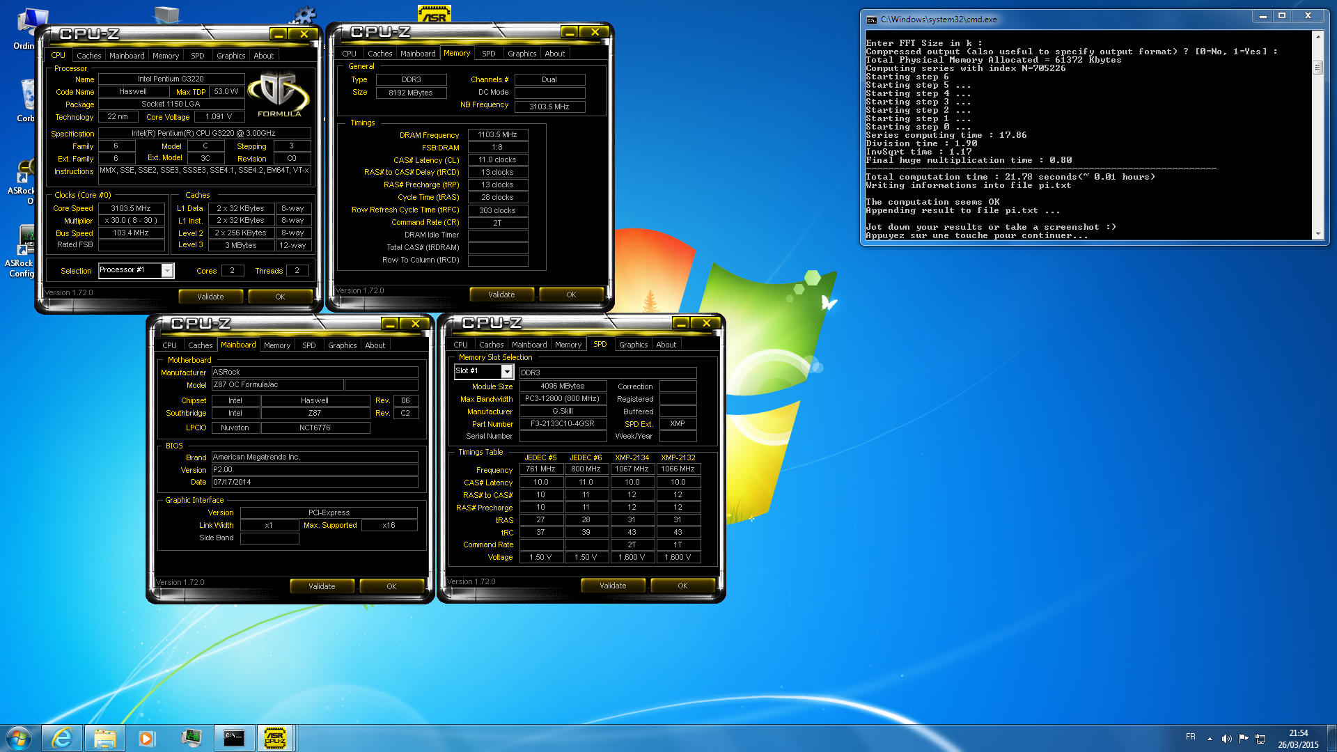Click the Formula logo in CPU window
The image size is (1337, 752).
(x=279, y=95)
